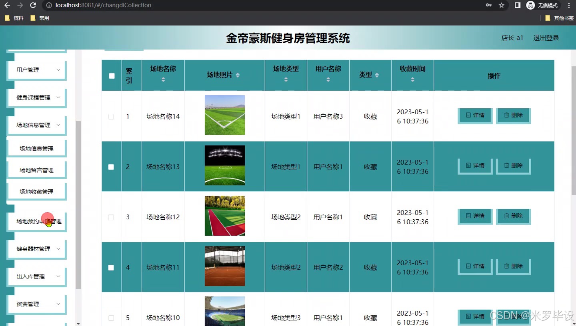The height and width of the screenshot is (326, 576).
Task: Sort the table by 场地类型 column
Action: click(x=286, y=80)
